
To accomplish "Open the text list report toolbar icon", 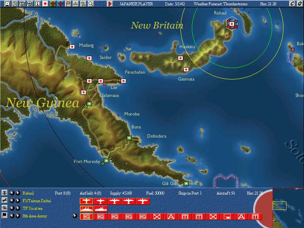I will coord(15,3).
